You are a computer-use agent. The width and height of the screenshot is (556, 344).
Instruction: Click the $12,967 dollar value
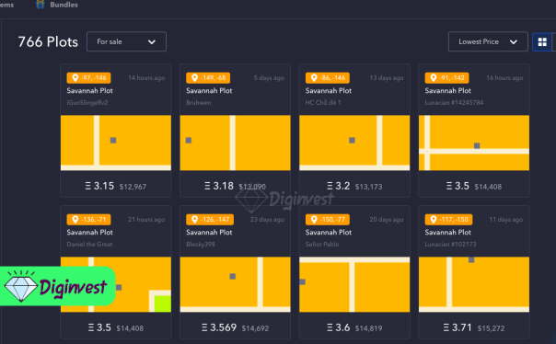(133, 187)
